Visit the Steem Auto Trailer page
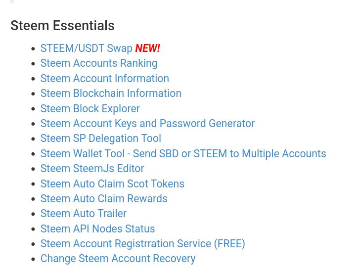This screenshot has width=356, height=273. click(84, 214)
